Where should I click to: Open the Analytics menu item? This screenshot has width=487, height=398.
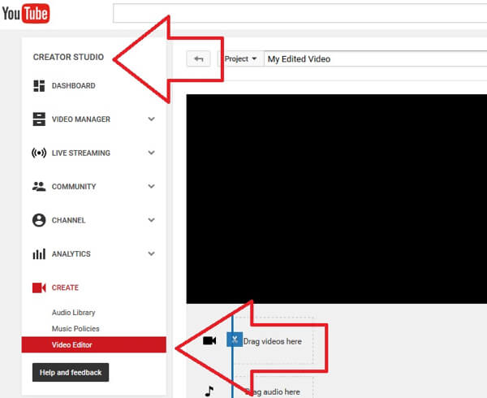[x=71, y=254]
